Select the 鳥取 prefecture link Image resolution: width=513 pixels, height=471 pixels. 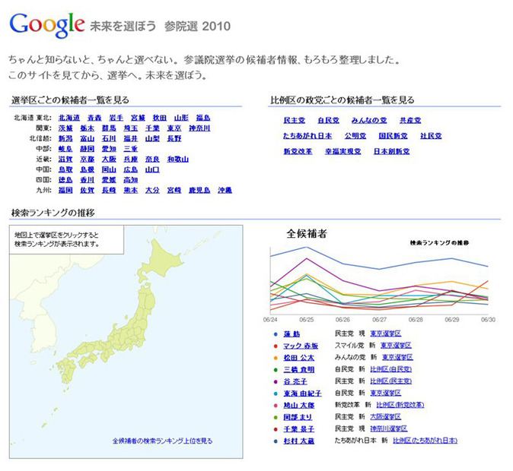(65, 170)
